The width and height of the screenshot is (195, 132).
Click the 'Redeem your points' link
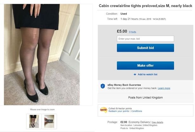pyautogui.click(x=119, y=111)
